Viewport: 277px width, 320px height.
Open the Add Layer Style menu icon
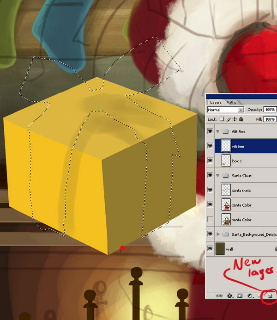click(x=229, y=295)
